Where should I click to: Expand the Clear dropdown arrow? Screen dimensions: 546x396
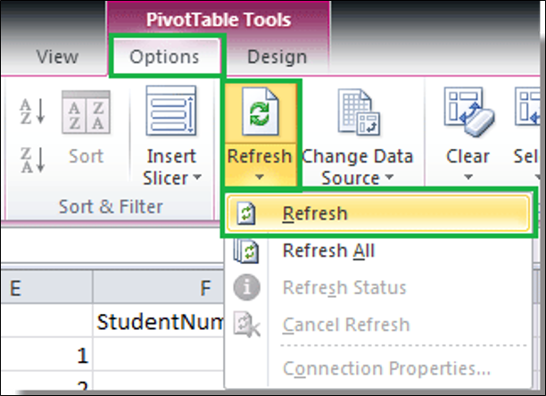pyautogui.click(x=468, y=177)
